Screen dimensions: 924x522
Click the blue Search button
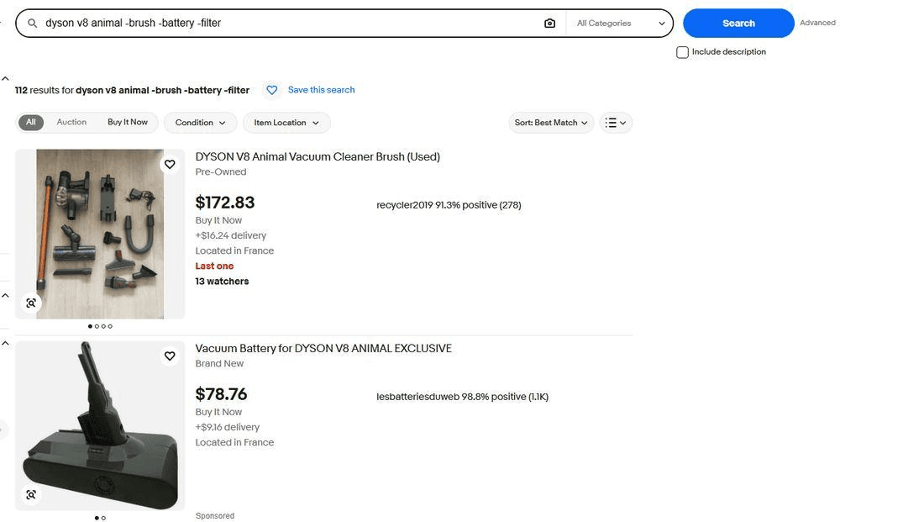coord(738,23)
